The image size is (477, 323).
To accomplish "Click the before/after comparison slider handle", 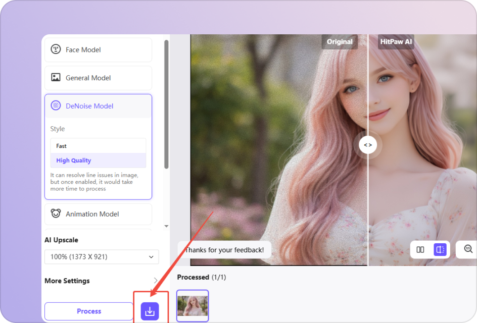I will coord(368,145).
